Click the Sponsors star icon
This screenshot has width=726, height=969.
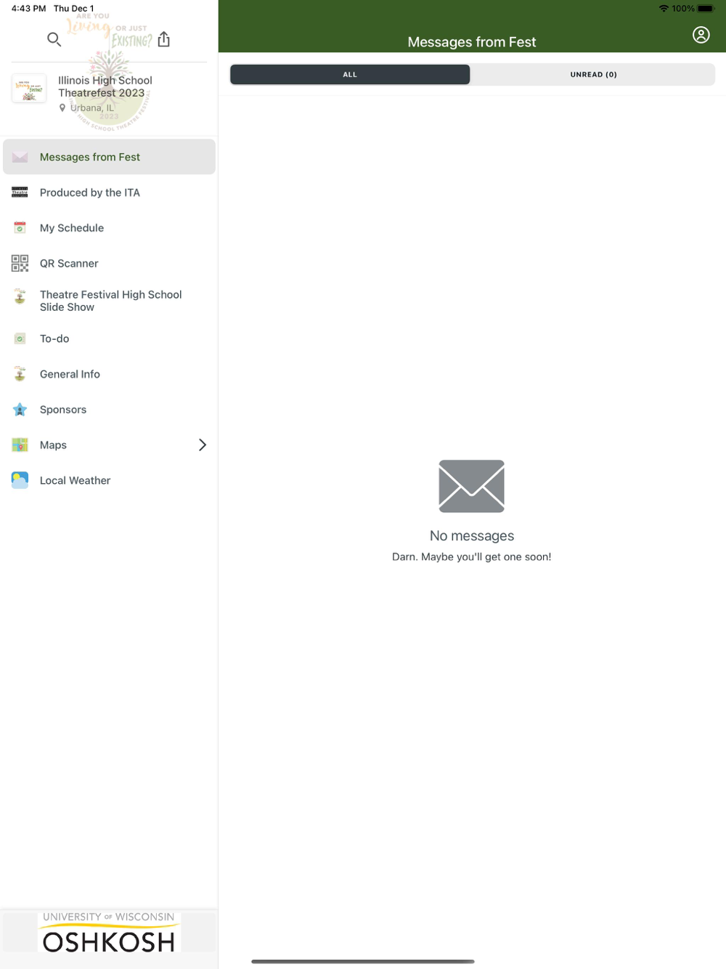click(20, 410)
